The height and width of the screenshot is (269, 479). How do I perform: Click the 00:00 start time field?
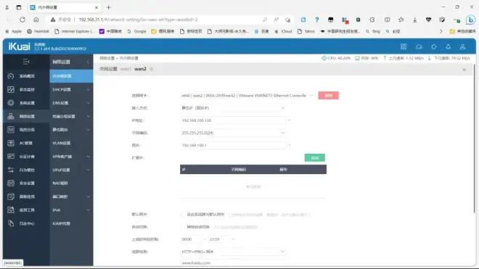click(191, 239)
